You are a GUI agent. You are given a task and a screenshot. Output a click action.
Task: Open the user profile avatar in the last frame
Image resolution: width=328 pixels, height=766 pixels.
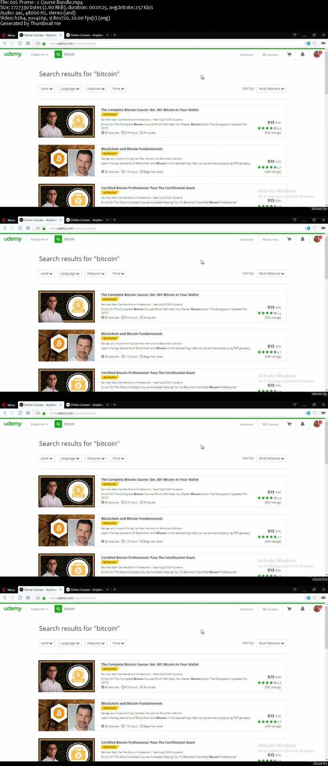317,608
